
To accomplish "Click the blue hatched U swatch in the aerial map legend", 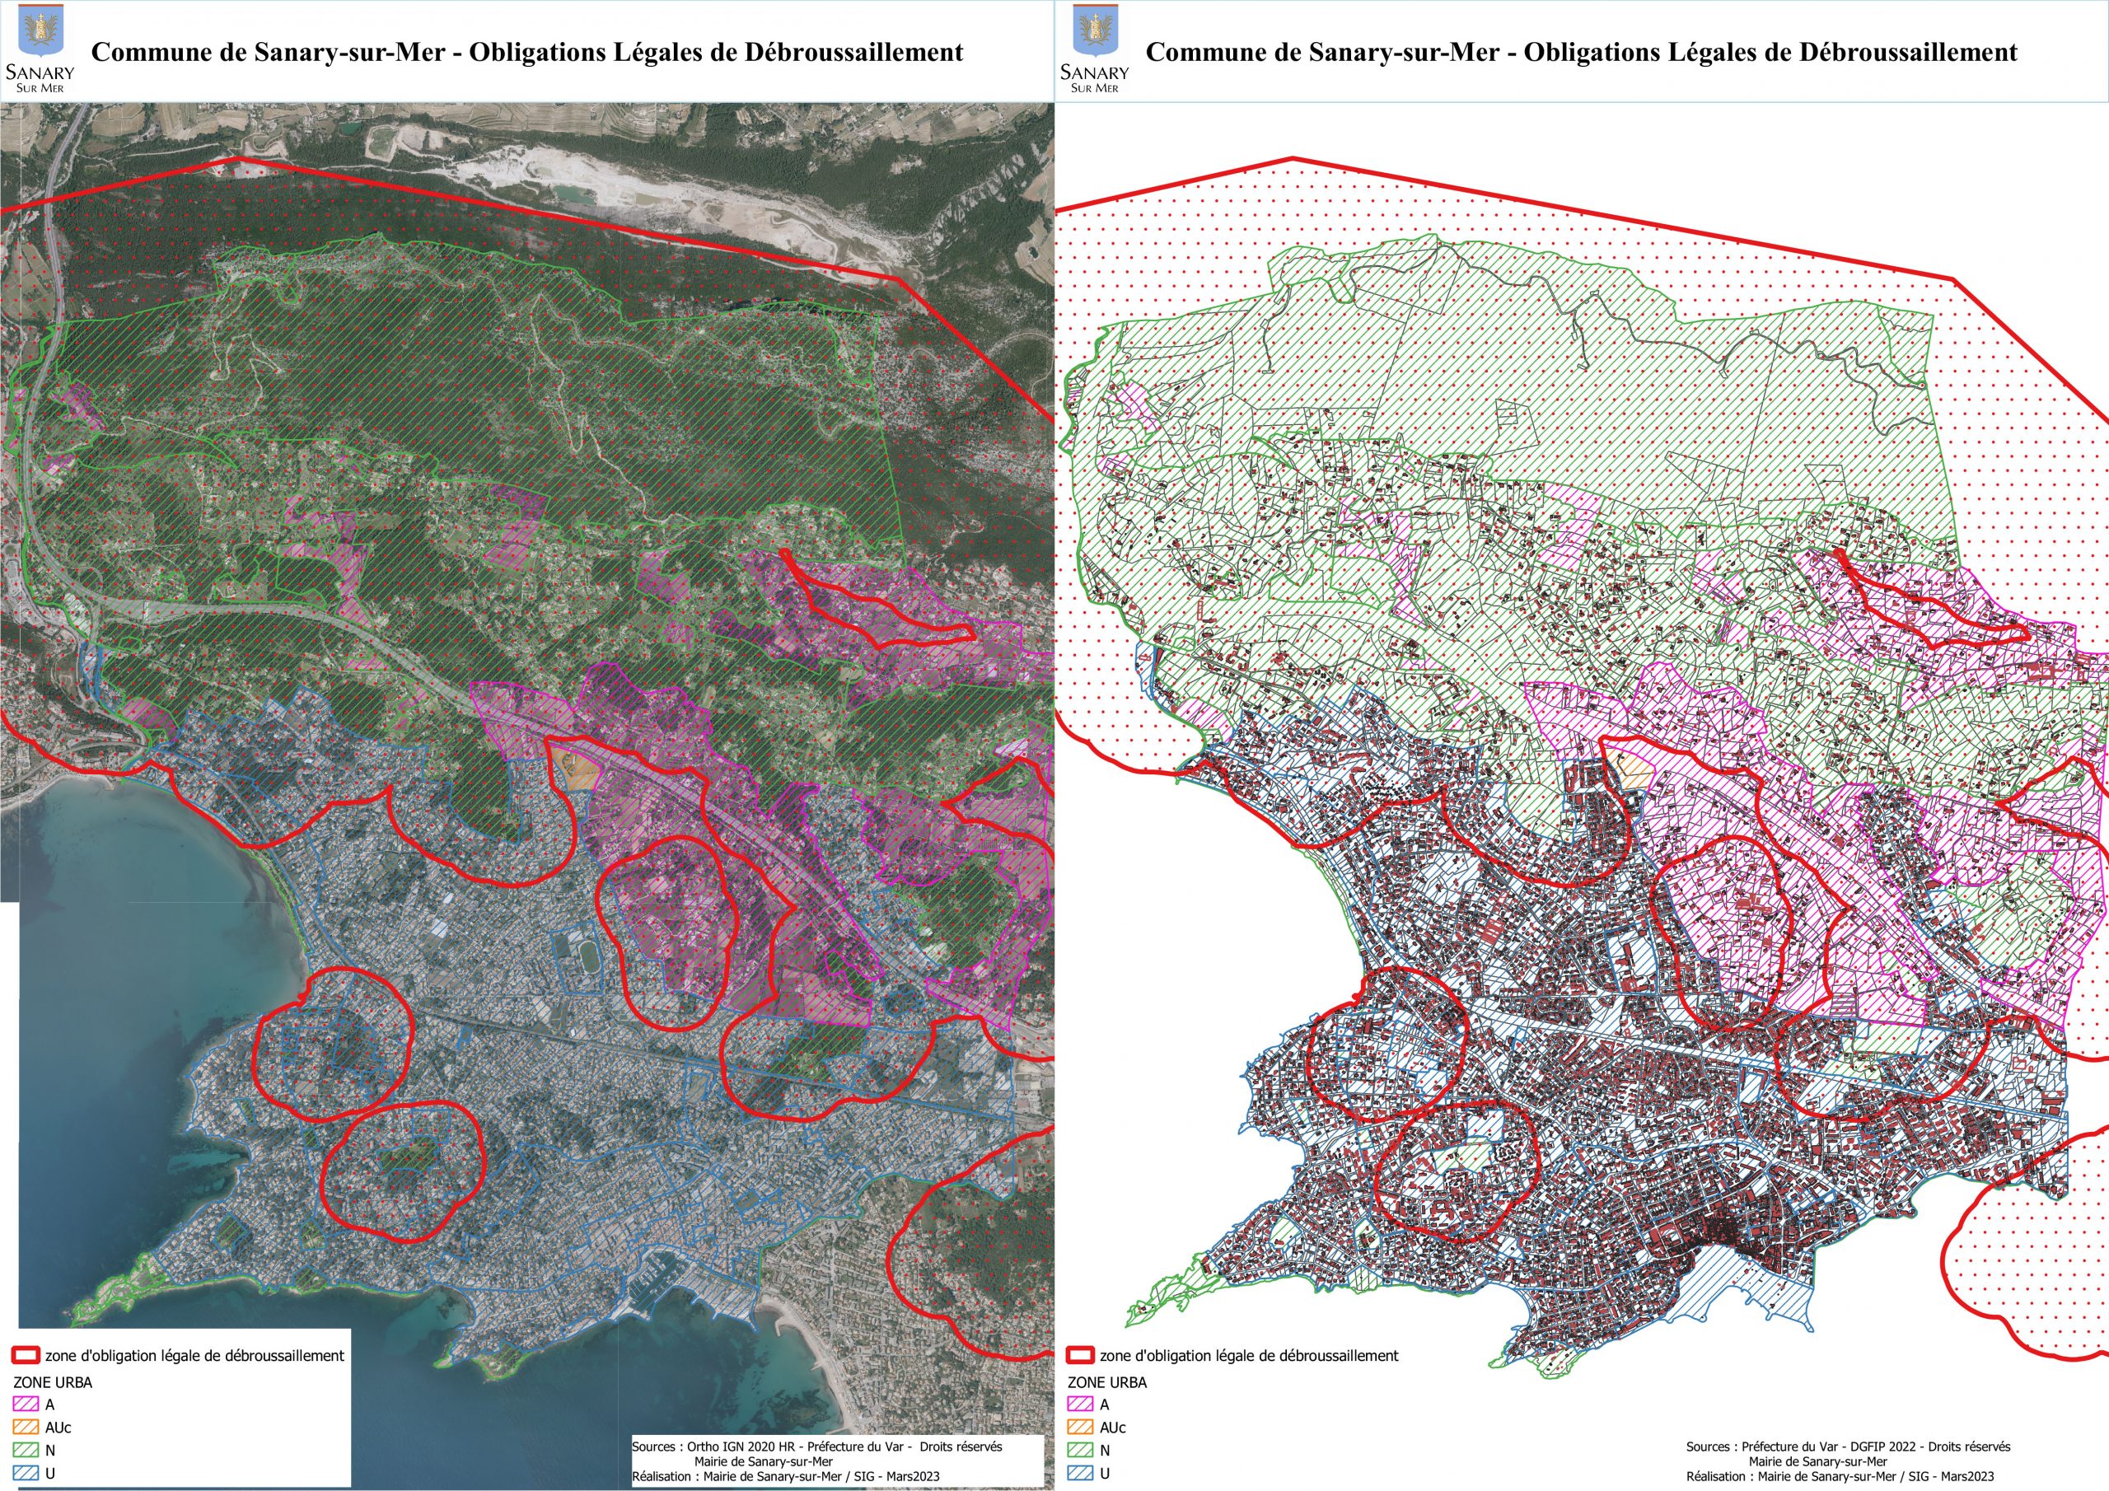I will pyautogui.click(x=26, y=1474).
